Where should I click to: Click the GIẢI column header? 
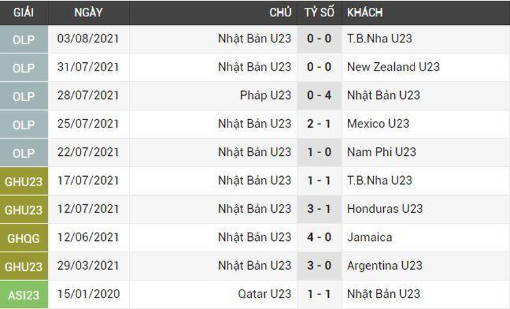(x=24, y=12)
